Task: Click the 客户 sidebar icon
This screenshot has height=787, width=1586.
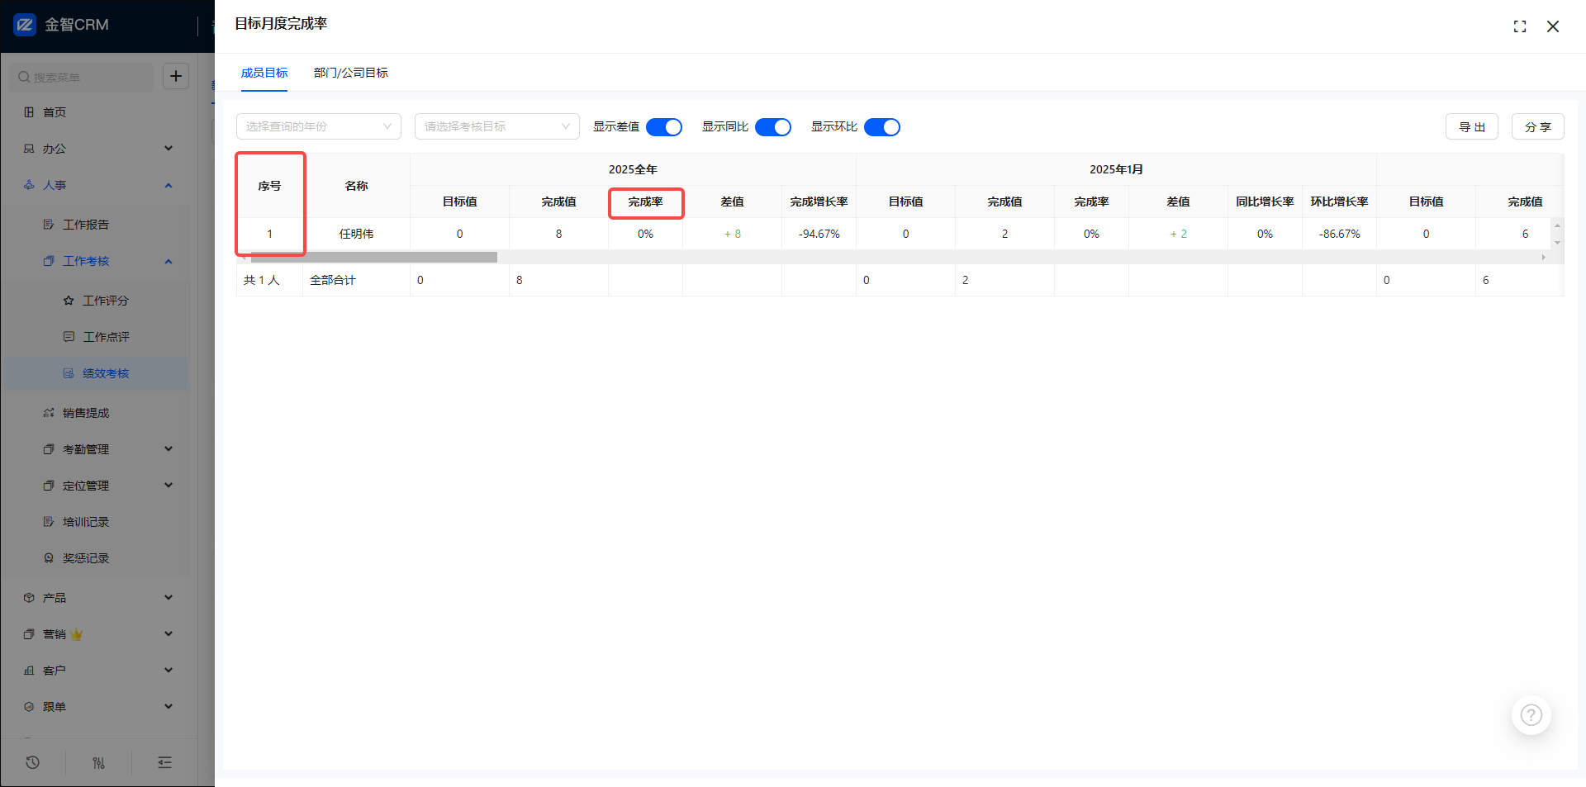Action: point(29,671)
